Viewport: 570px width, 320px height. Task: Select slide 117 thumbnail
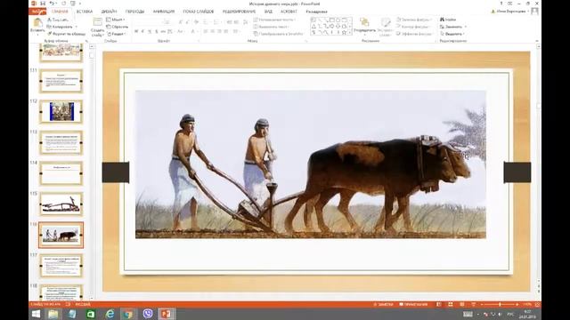pos(61,266)
